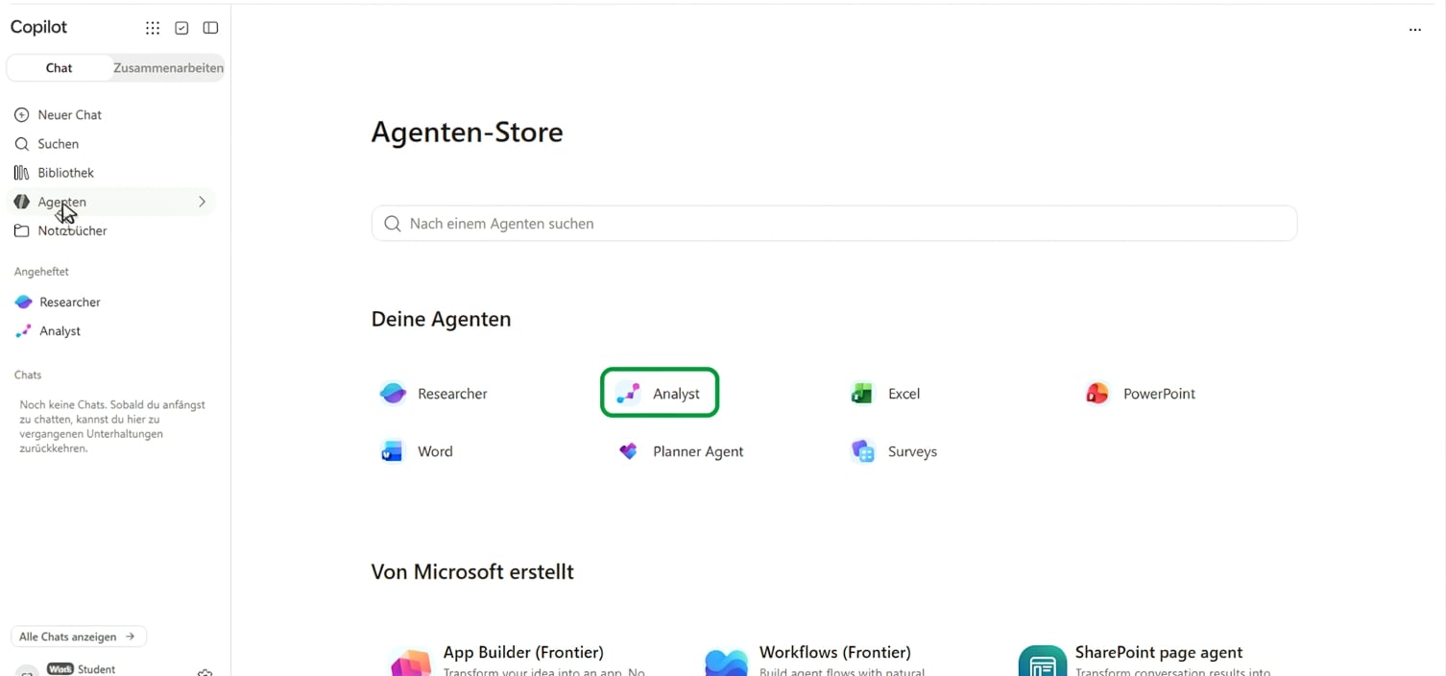
Task: Open the Planner Agent
Action: click(x=681, y=451)
